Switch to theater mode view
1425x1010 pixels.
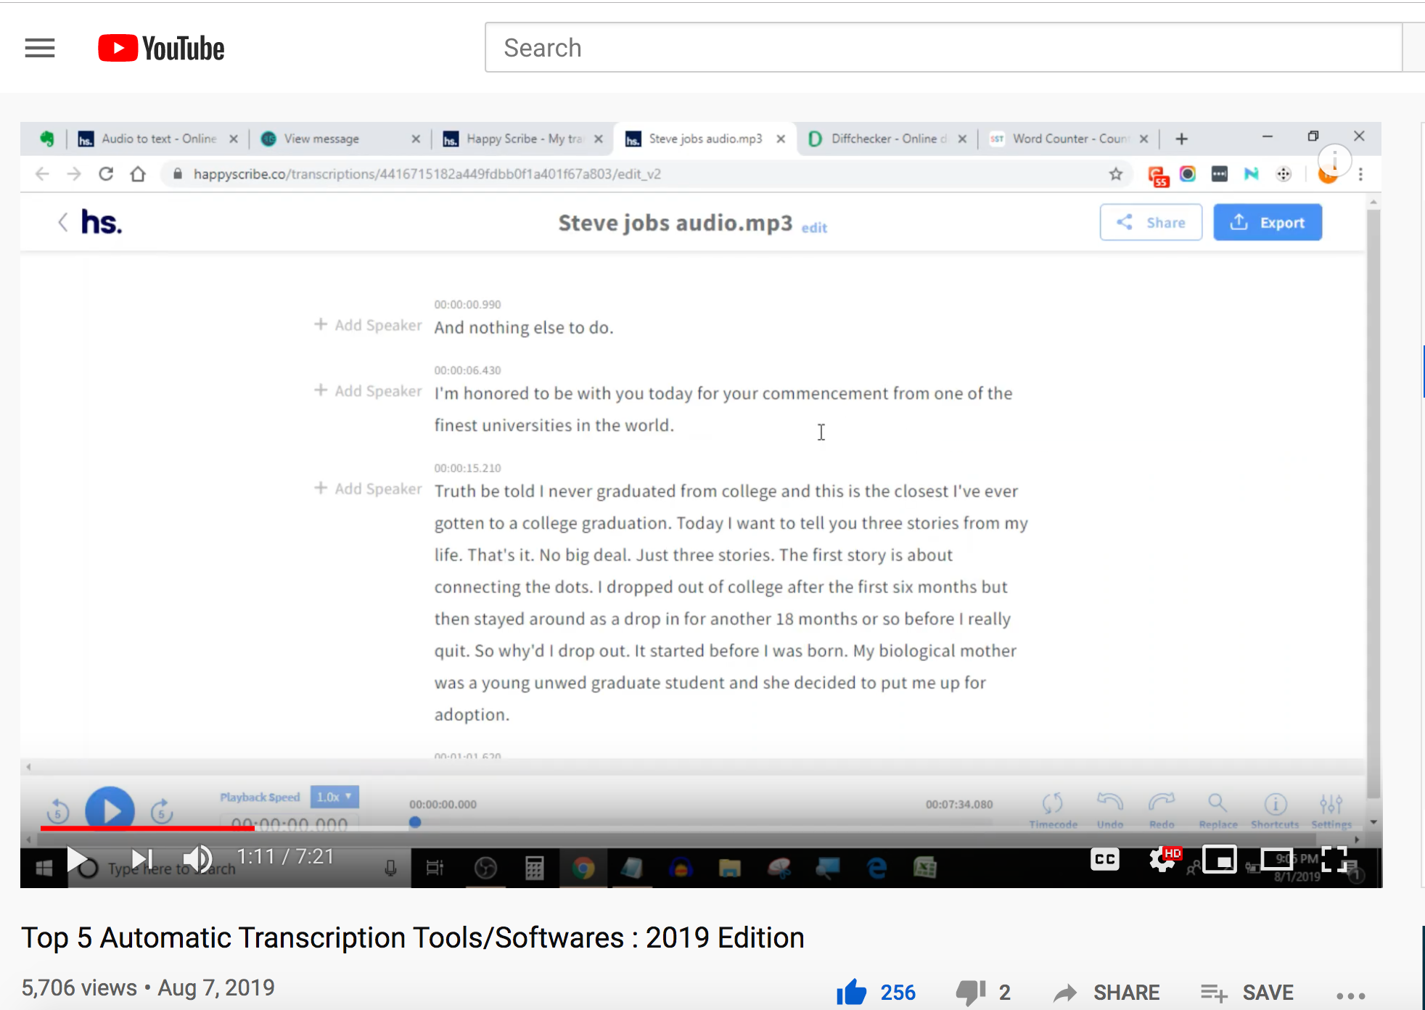tap(1277, 860)
